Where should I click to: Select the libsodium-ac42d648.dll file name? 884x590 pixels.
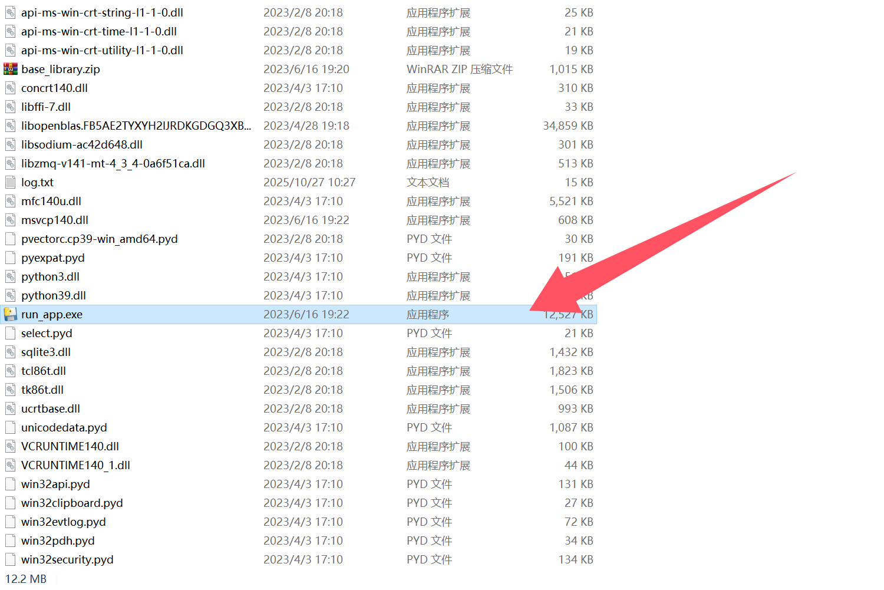pos(82,144)
